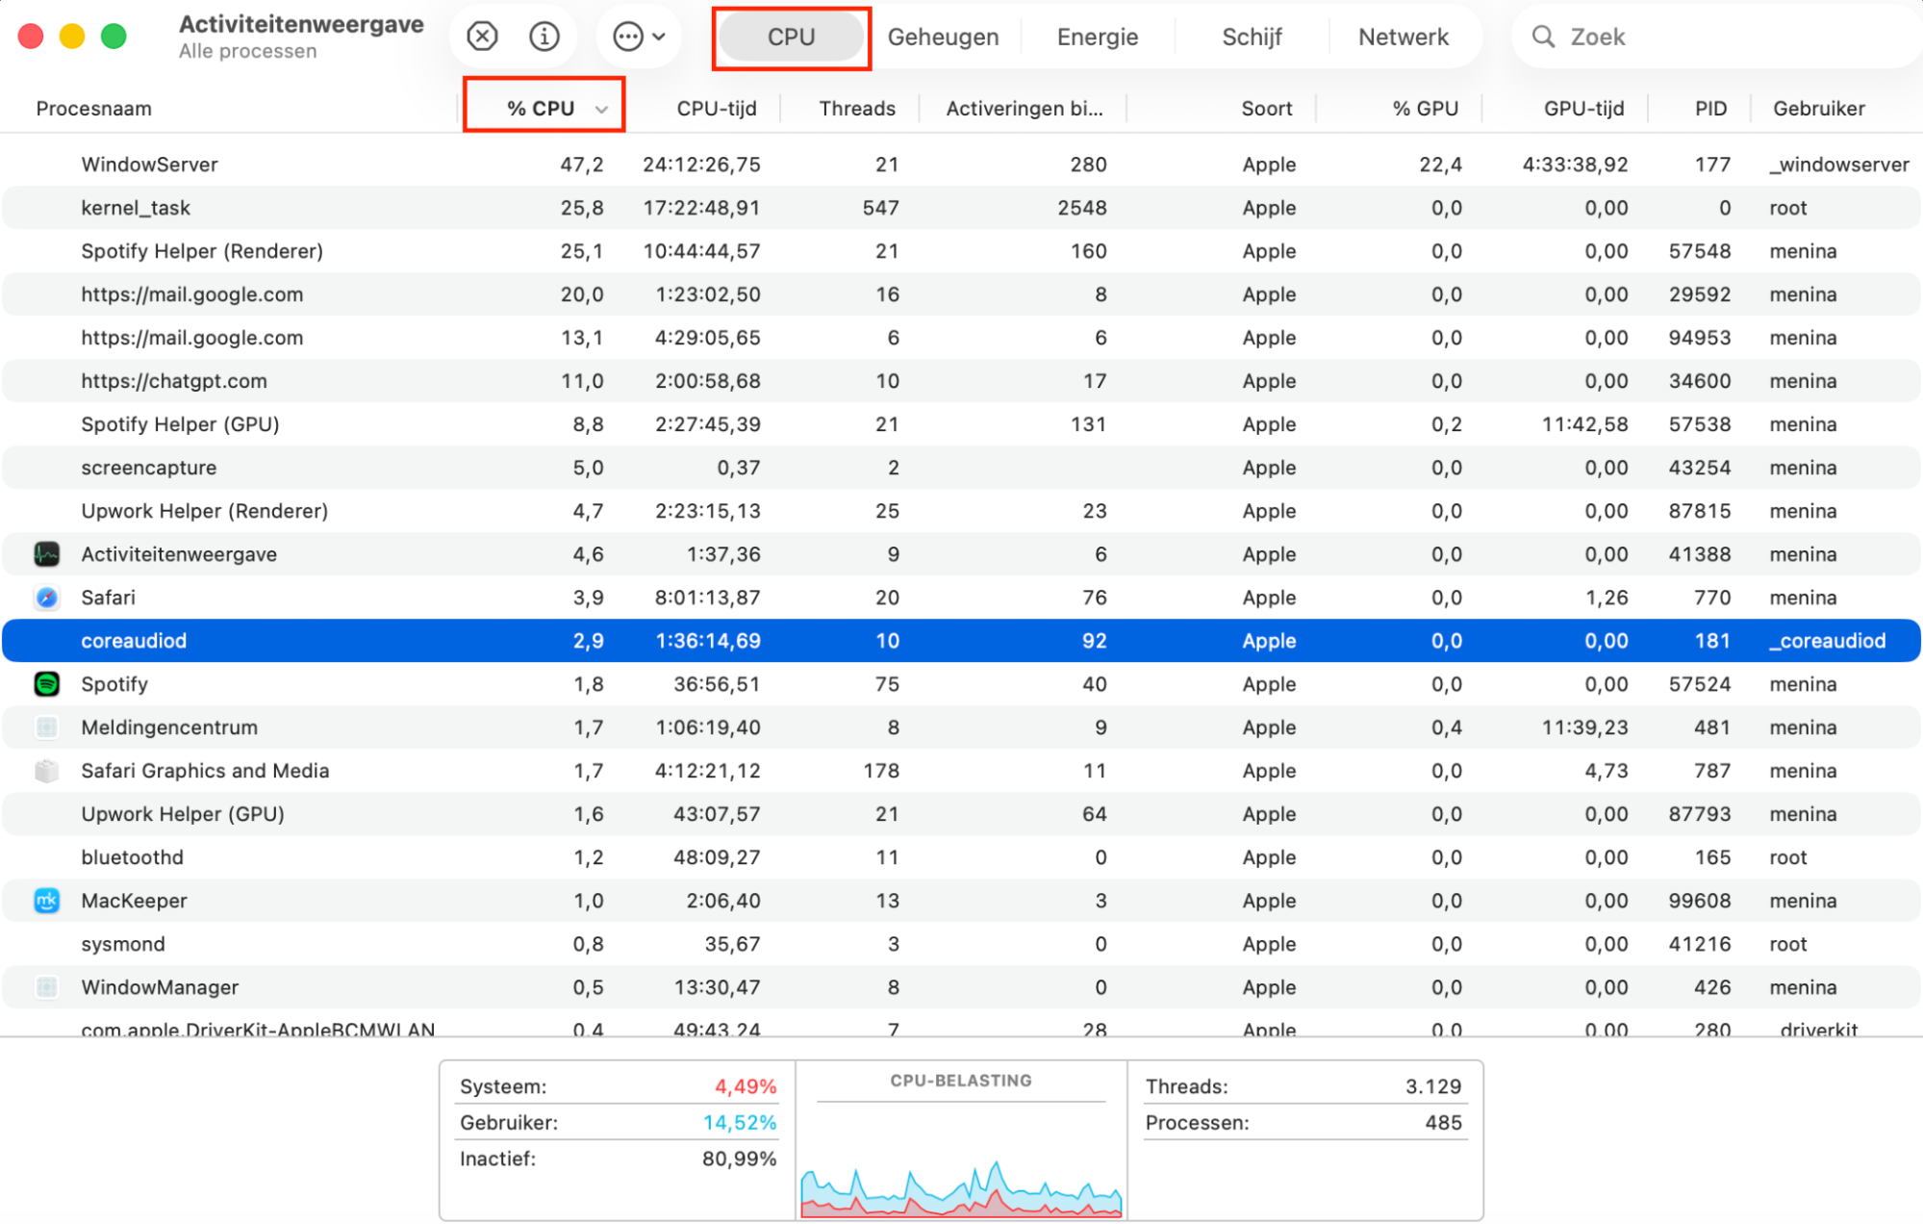Open the Energie tab

tap(1097, 37)
